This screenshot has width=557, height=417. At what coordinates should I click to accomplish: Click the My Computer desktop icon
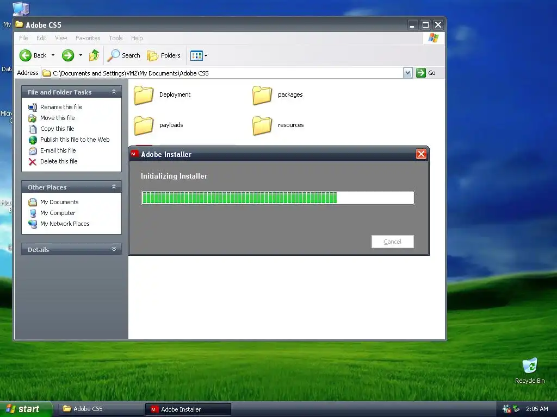(x=21, y=9)
